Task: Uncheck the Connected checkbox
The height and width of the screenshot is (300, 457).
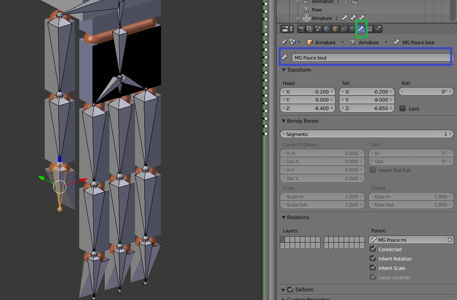Action: pos(373,249)
